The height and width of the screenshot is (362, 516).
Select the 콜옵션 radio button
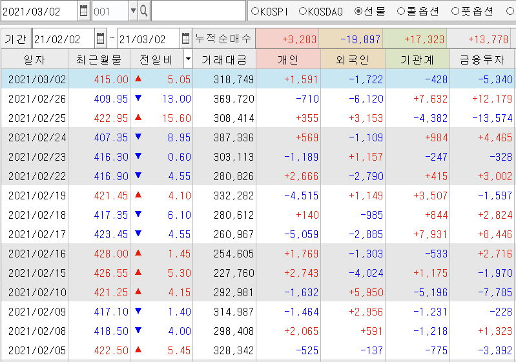[x=400, y=11]
